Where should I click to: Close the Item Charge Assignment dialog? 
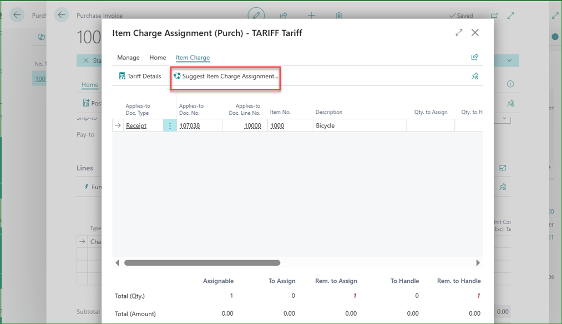click(475, 33)
